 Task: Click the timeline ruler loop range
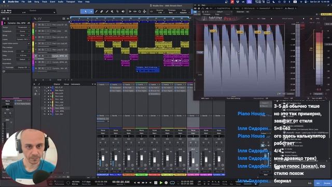130,17
